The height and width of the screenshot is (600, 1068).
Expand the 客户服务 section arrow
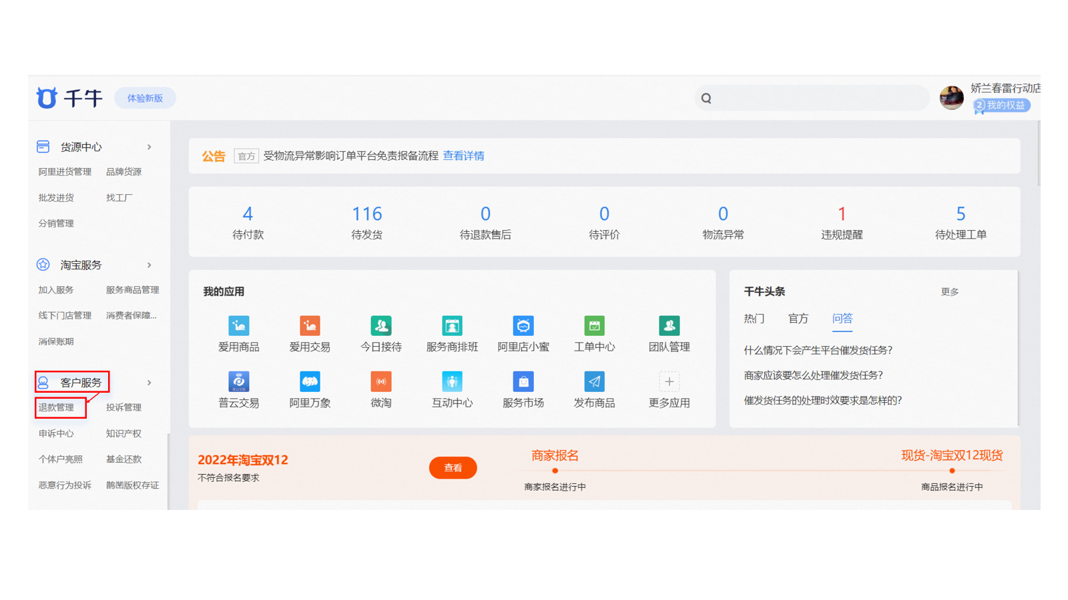150,383
